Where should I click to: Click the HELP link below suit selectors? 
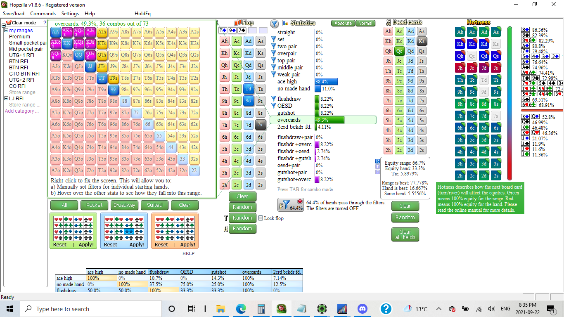188,253
